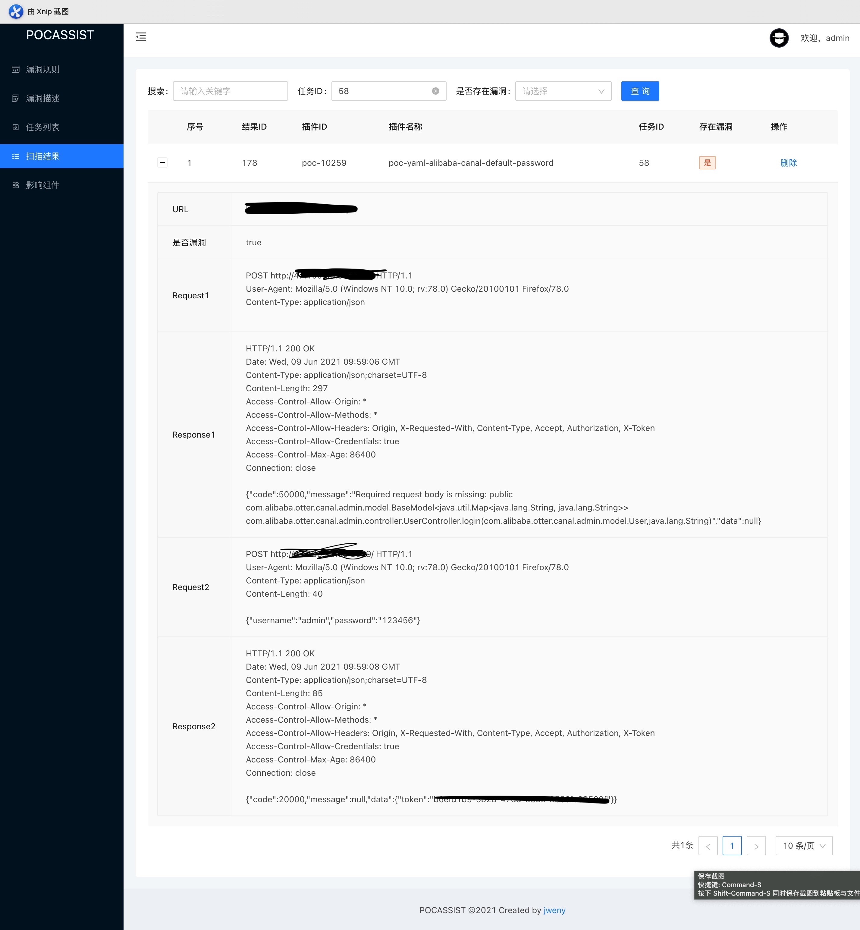This screenshot has width=860, height=930.
Task: Click the 漏洞规则 sidebar icon
Action: (16, 69)
